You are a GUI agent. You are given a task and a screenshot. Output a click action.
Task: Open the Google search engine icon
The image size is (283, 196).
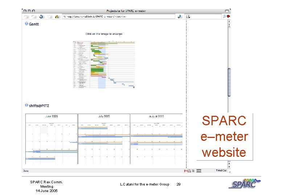pos(188,16)
